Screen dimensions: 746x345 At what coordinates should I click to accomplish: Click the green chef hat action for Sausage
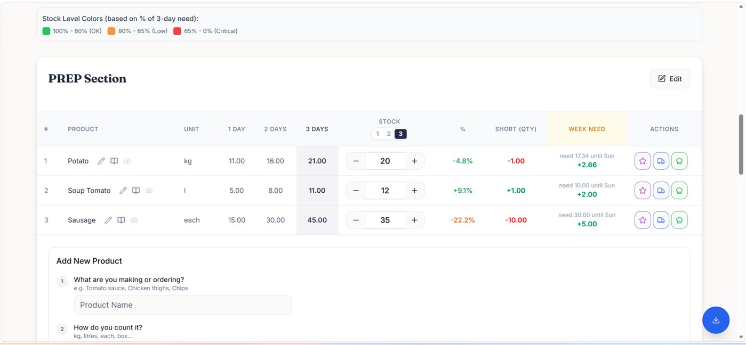(679, 220)
